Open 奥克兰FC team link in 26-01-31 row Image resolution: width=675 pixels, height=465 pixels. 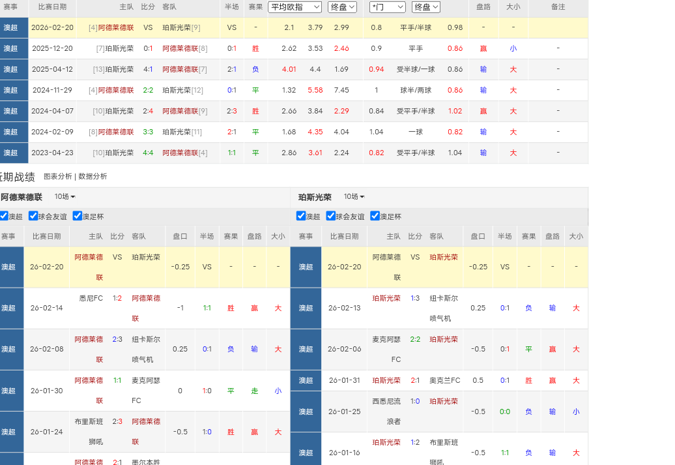[x=444, y=381]
